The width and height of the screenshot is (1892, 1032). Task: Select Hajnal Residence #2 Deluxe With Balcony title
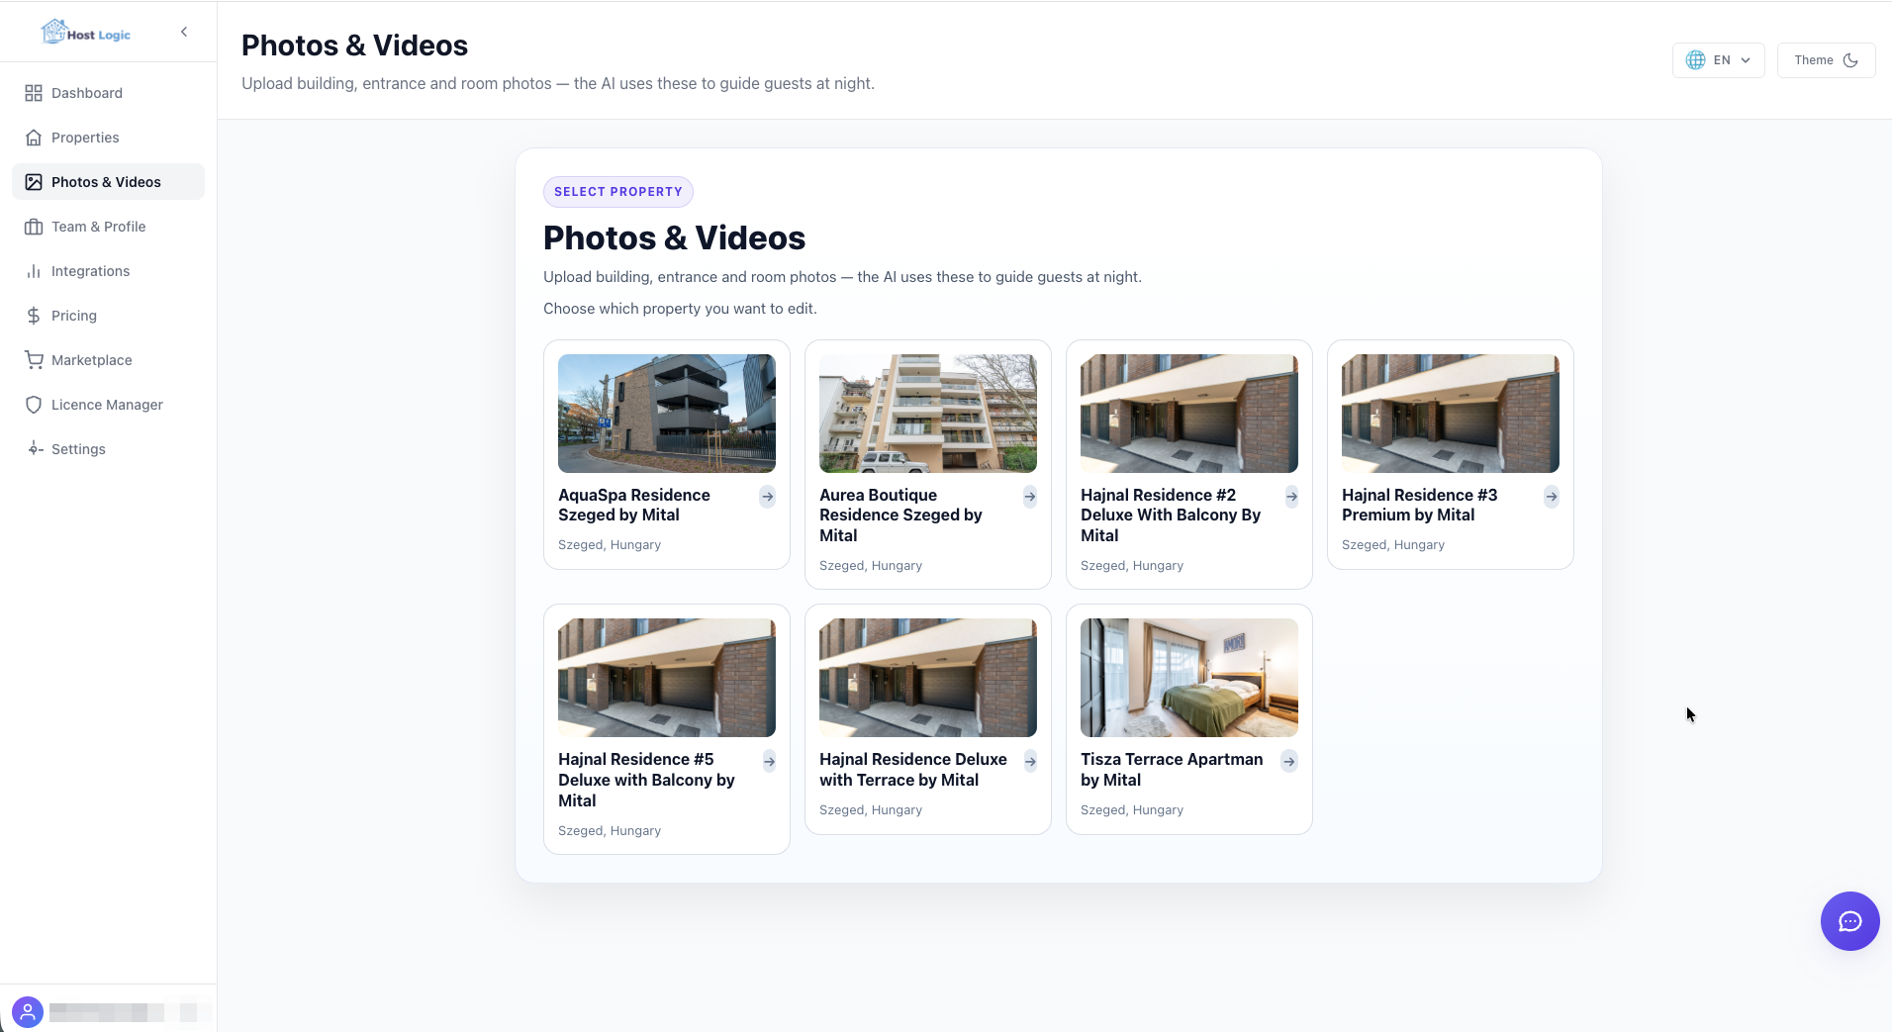click(x=1171, y=515)
